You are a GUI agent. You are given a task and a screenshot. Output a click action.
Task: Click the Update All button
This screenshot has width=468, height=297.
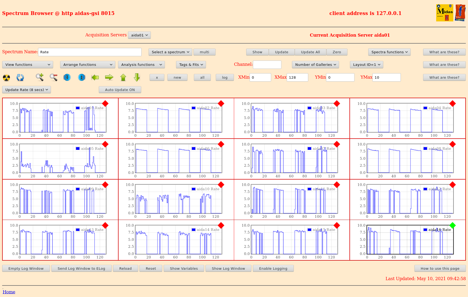click(310, 52)
